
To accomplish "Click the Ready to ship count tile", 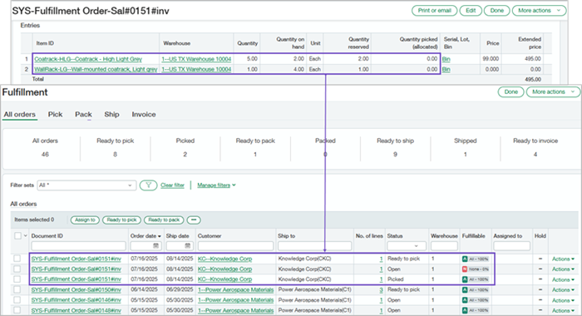I will (395, 147).
